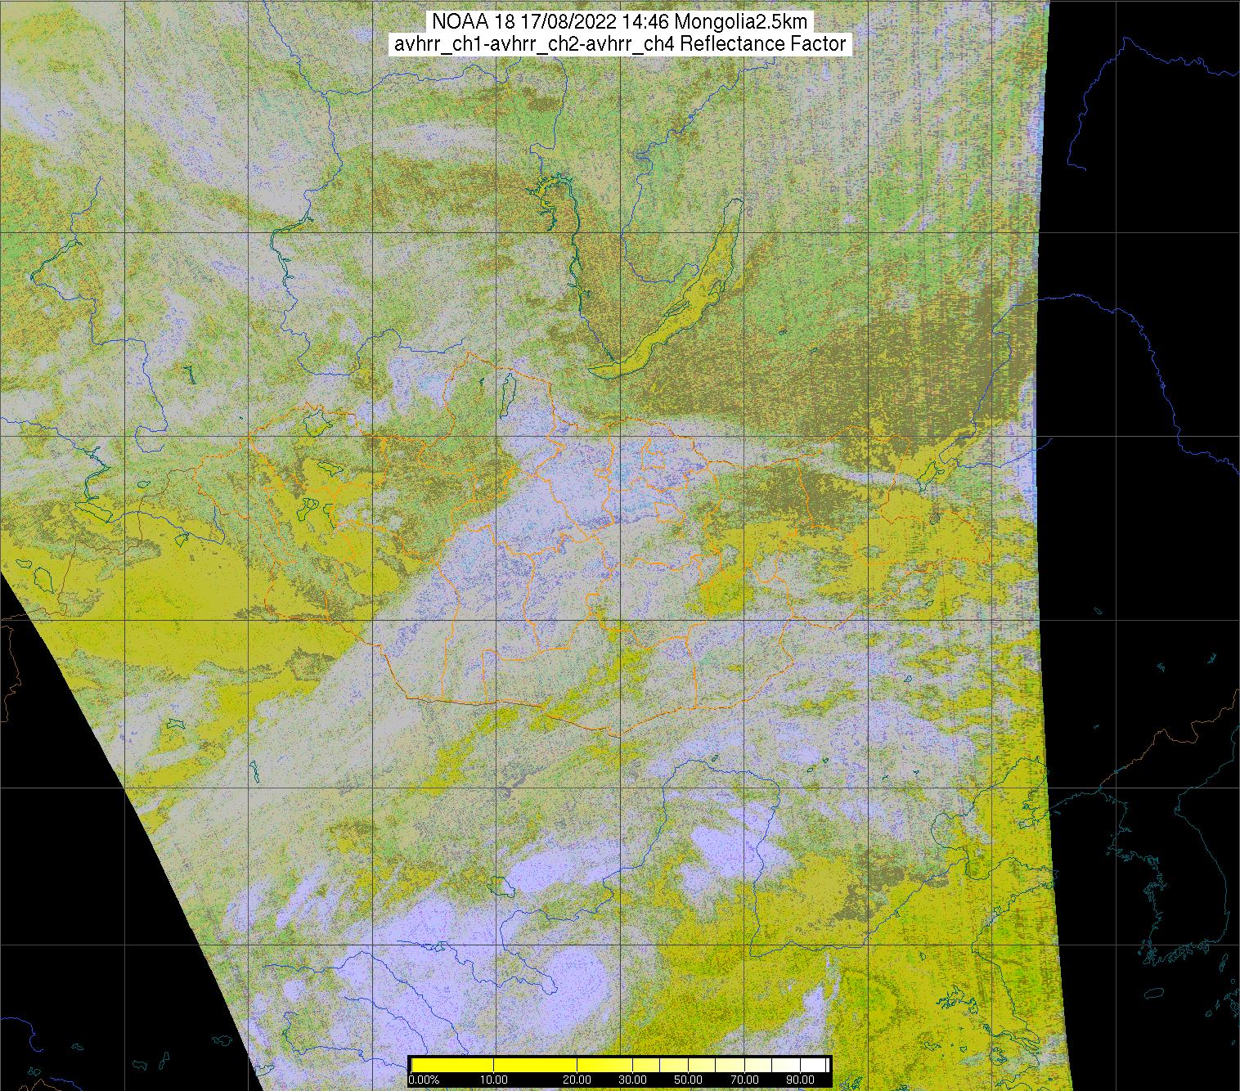The width and height of the screenshot is (1240, 1091).
Task: Select the "10.00" legend label
Action: [x=494, y=1080]
